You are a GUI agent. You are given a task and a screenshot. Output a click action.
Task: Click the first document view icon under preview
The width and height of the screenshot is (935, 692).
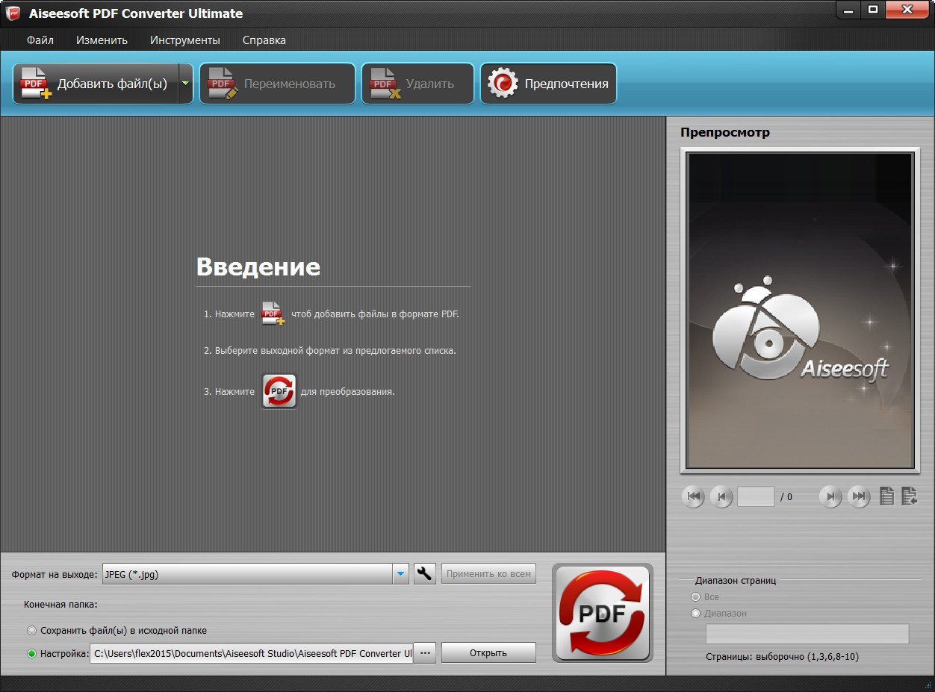coord(886,496)
